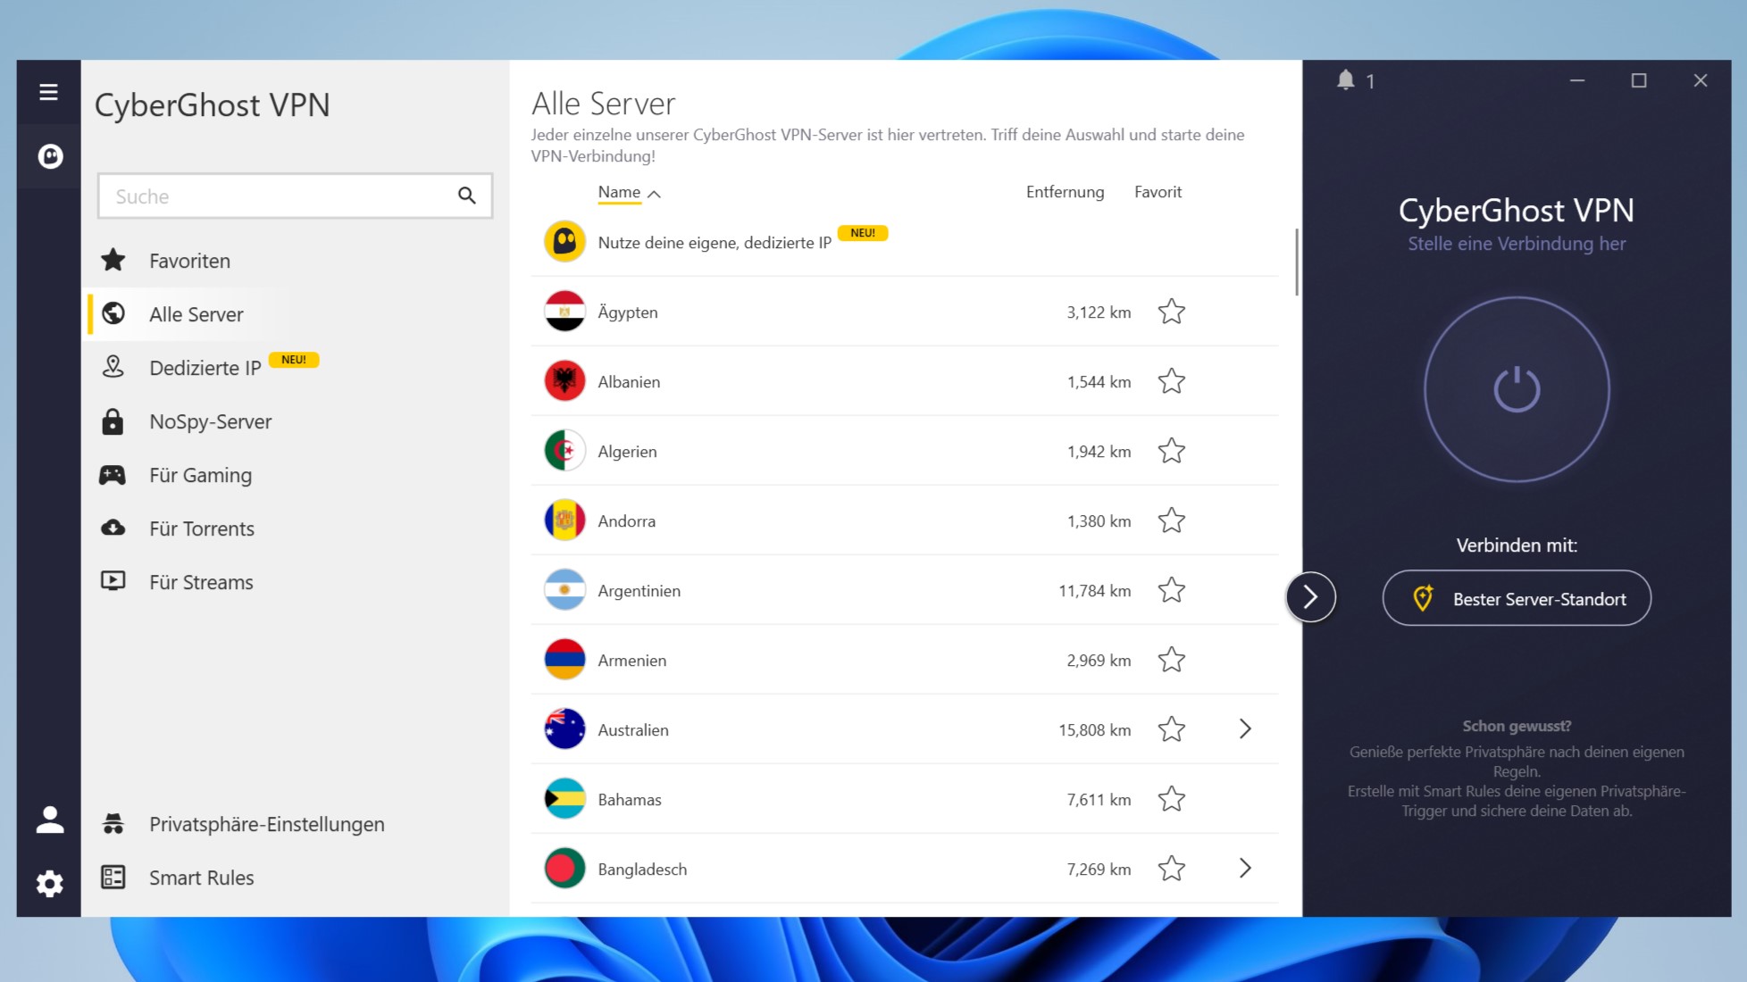Open the hamburger menu icon
This screenshot has width=1747, height=982.
(x=48, y=92)
